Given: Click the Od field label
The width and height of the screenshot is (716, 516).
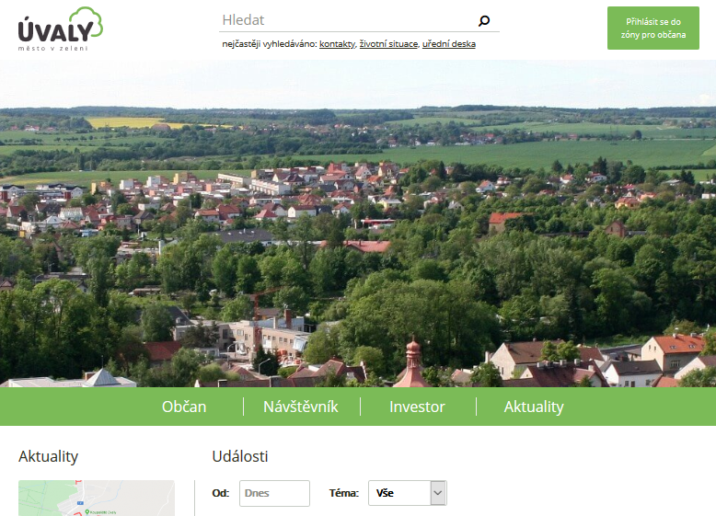Looking at the screenshot, I should point(220,493).
